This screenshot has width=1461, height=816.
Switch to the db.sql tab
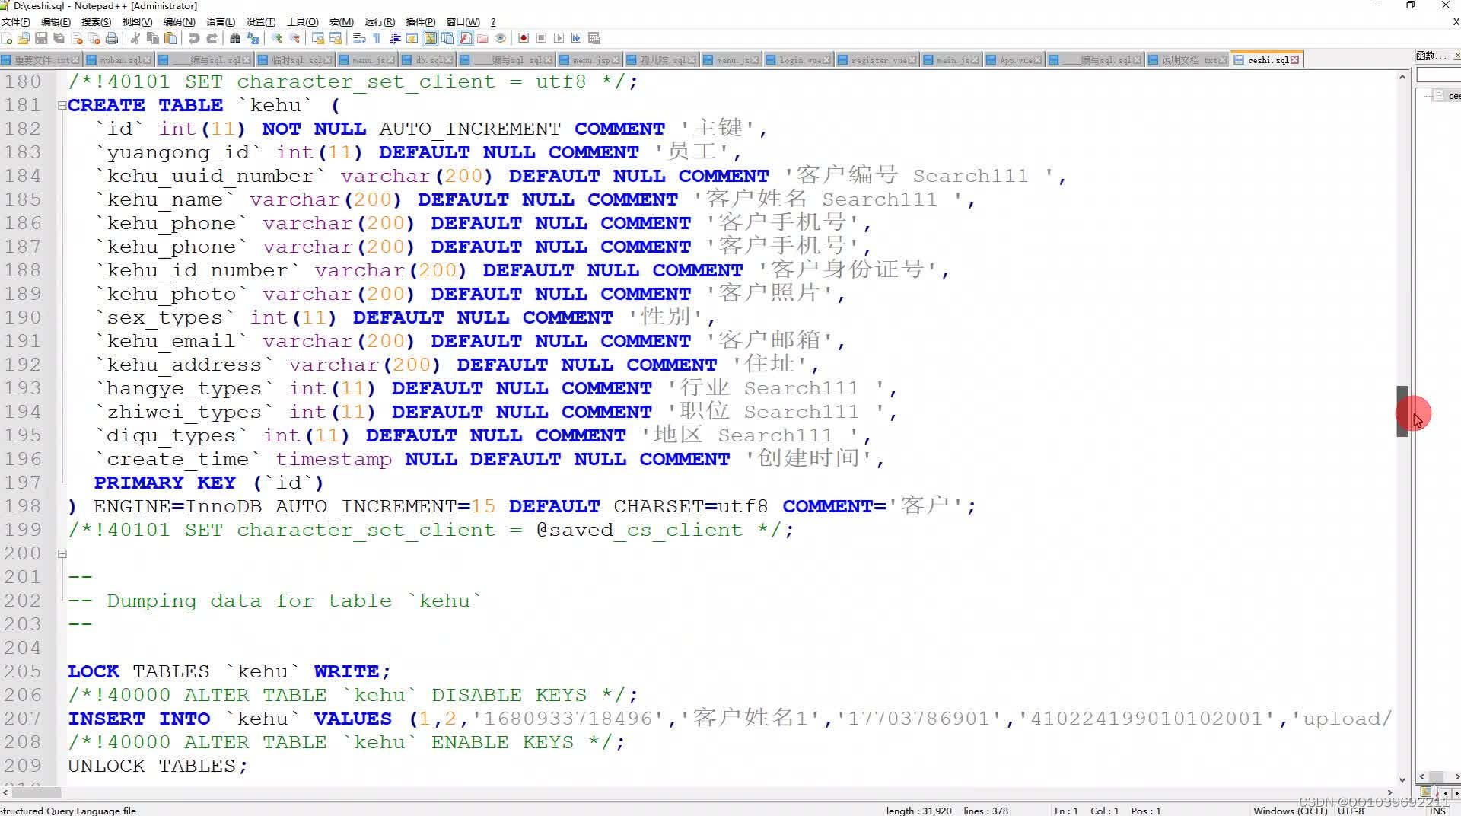428,60
